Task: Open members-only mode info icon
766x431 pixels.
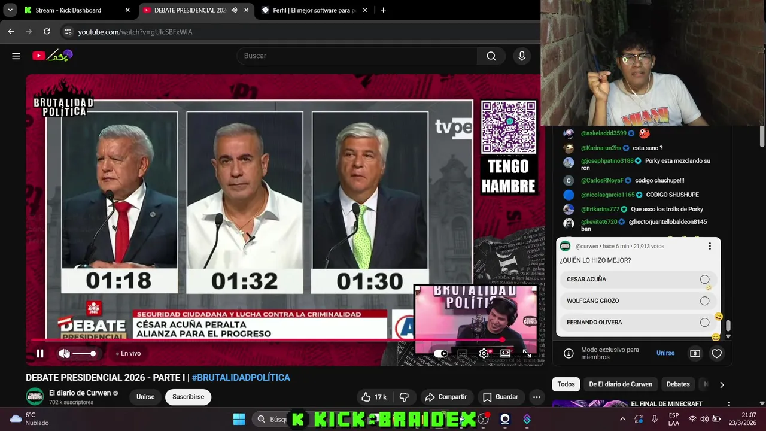Action: point(569,353)
